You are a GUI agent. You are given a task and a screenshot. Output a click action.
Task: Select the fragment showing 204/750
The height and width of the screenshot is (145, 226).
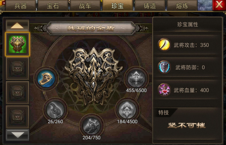pos(91,126)
